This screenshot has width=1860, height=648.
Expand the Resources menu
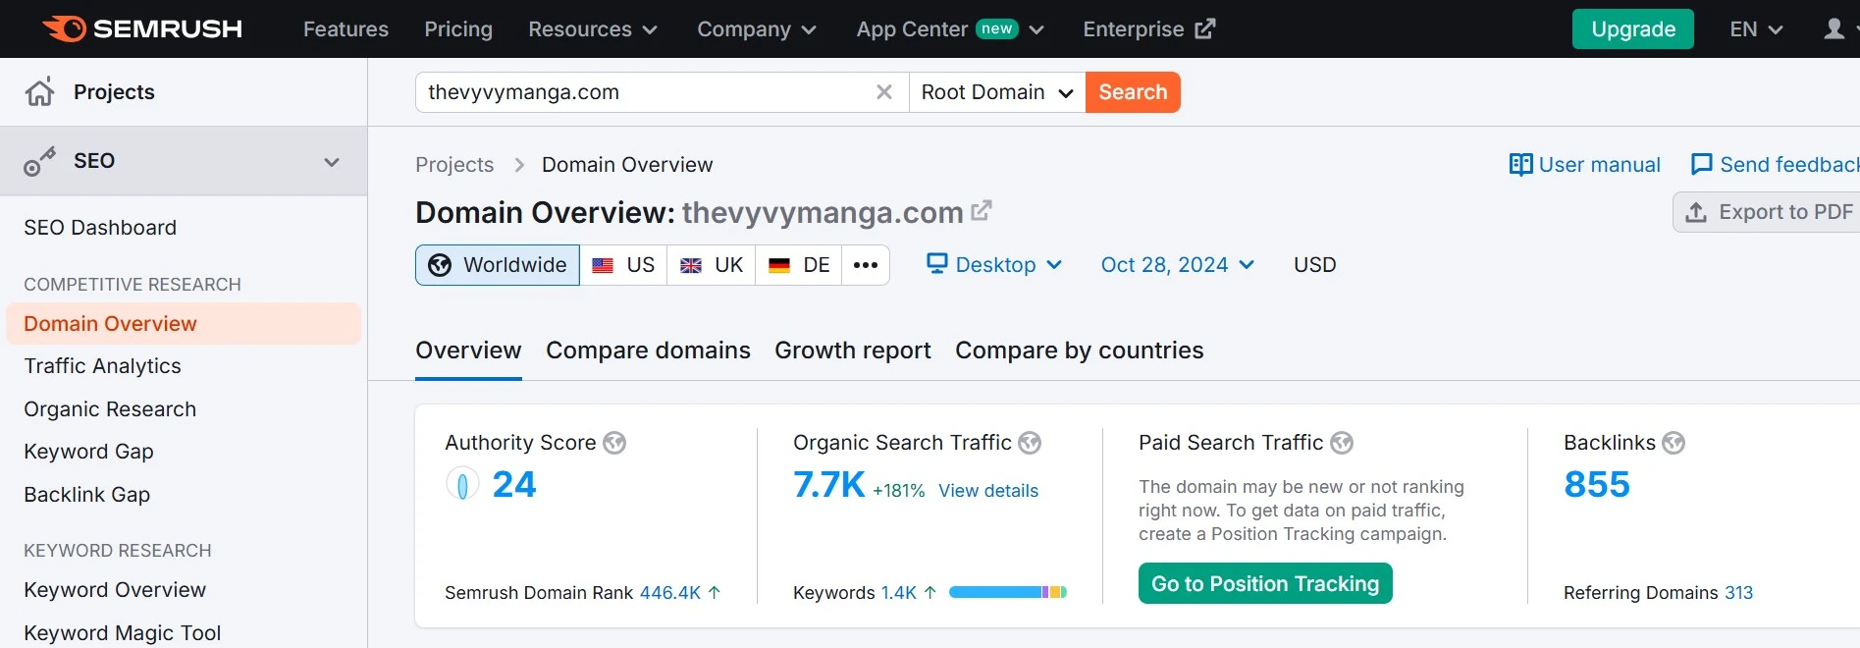(593, 29)
